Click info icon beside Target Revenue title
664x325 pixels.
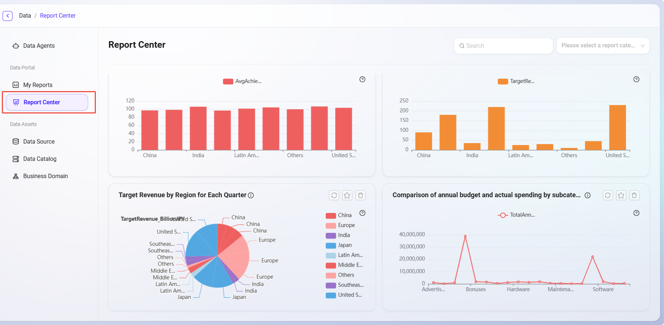[x=251, y=195]
